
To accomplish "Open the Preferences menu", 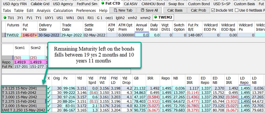I will (x=86, y=11).
